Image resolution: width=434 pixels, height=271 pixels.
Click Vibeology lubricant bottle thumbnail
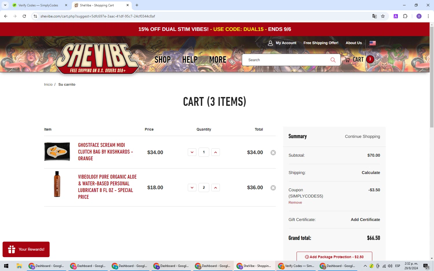pos(57,184)
